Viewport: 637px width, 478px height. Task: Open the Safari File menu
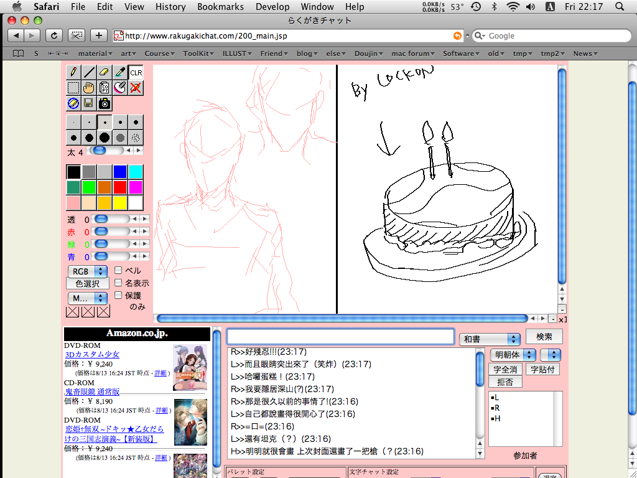[78, 6]
